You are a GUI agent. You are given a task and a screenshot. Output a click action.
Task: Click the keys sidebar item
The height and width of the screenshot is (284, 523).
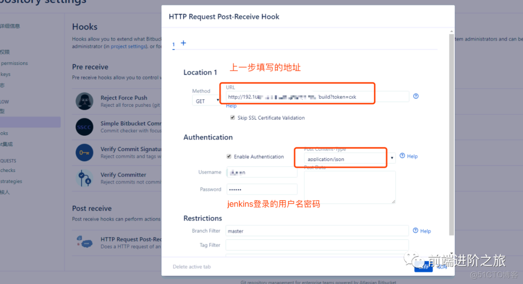click(x=5, y=74)
